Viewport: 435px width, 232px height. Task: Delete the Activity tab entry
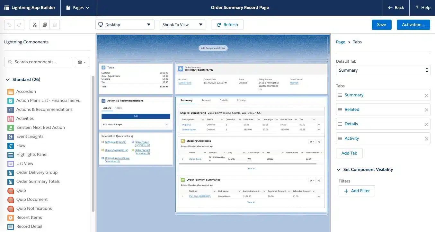pyautogui.click(x=426, y=139)
